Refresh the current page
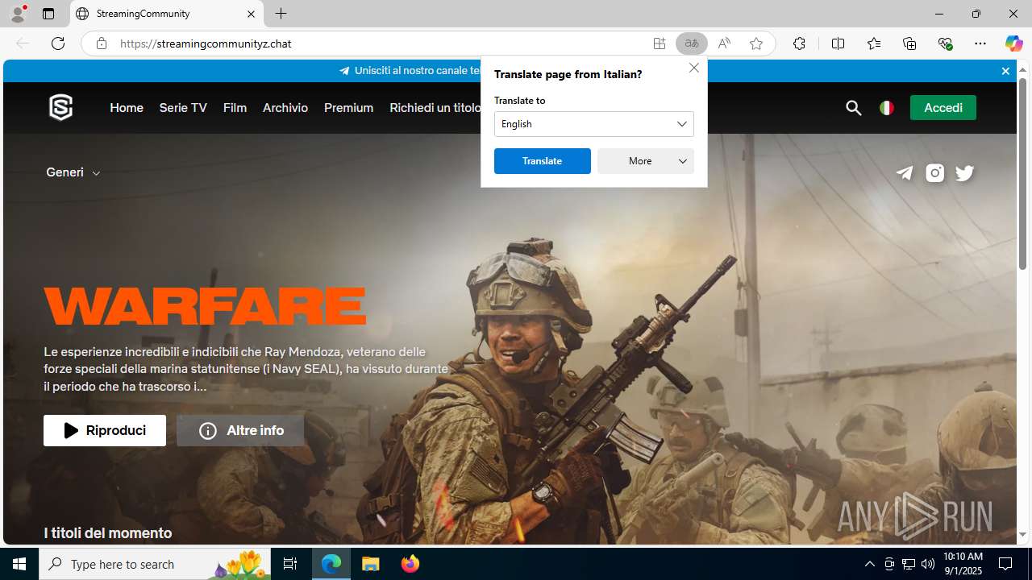The image size is (1032, 580). point(58,43)
